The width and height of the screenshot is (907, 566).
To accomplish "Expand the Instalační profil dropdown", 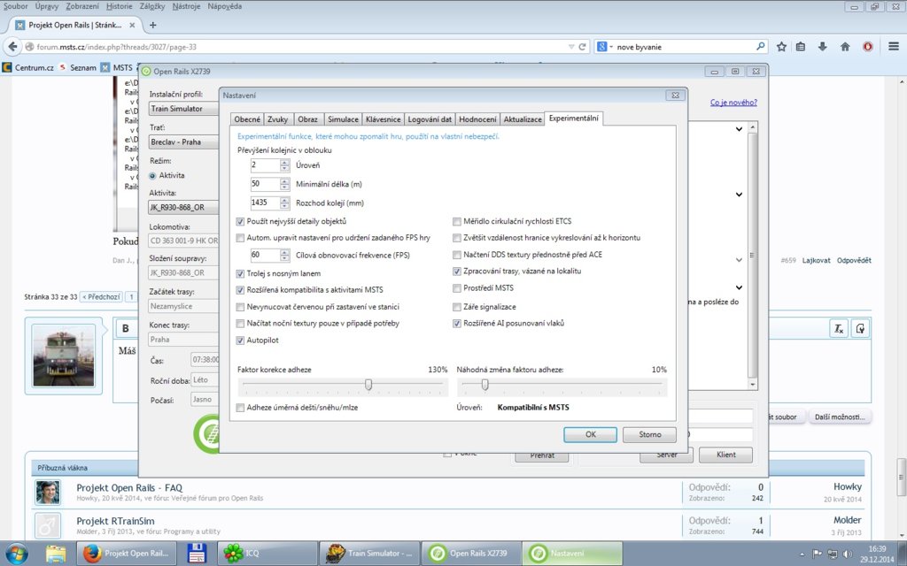I will 183,109.
